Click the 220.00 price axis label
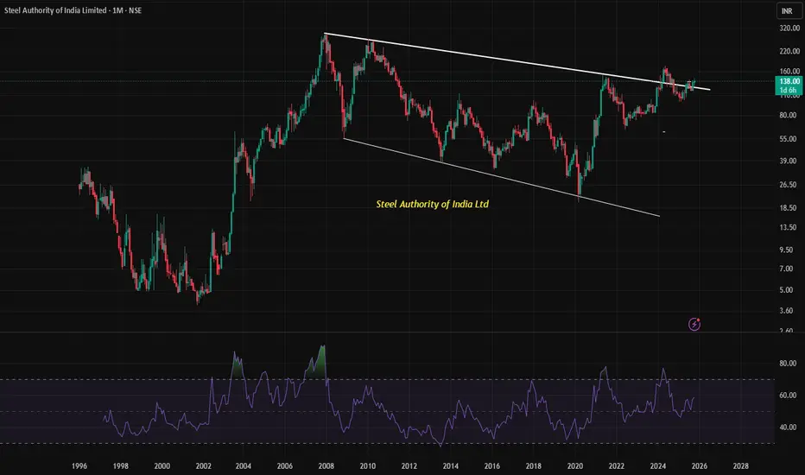The width and height of the screenshot is (805, 475). 789,51
